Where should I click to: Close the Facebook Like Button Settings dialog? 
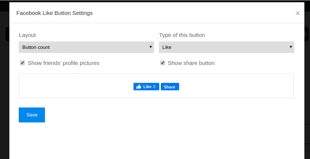point(298,13)
